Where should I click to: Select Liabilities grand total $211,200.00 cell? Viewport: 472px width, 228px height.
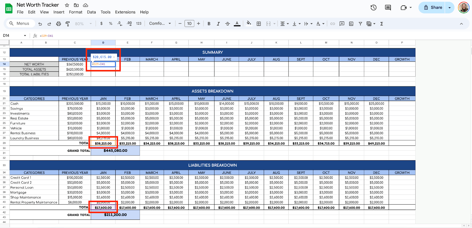point(115,215)
